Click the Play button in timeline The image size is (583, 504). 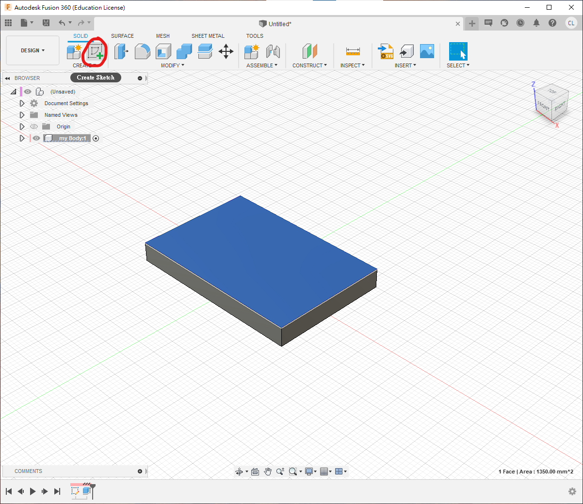32,491
